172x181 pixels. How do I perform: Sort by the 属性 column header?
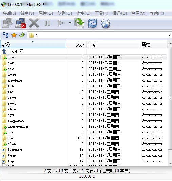coord(153,44)
